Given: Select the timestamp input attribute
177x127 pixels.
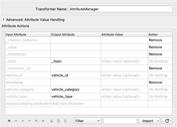Looking at the screenshot, I should tap(28, 82).
